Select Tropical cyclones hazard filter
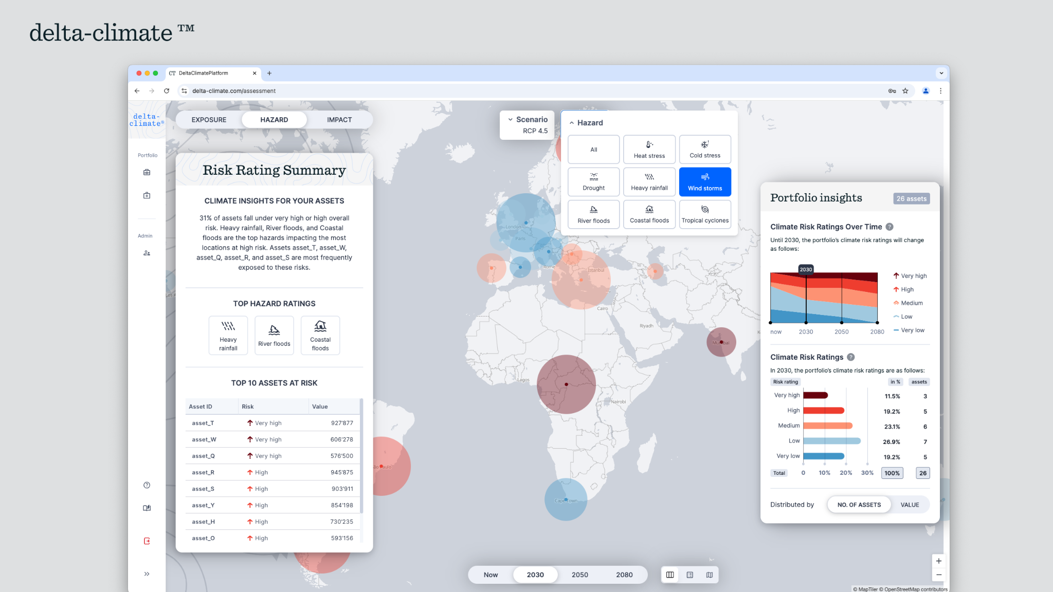1053x592 pixels. [x=705, y=214]
